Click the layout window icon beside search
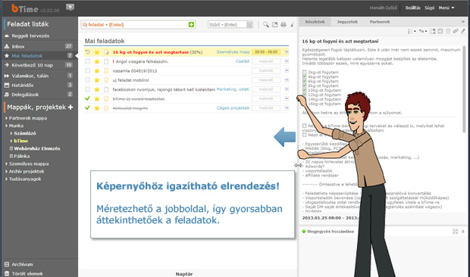Screen dimensions: 470x277 pyautogui.click(x=274, y=24)
